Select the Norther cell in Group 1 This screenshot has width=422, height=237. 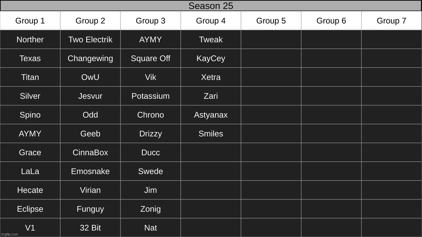click(30, 39)
